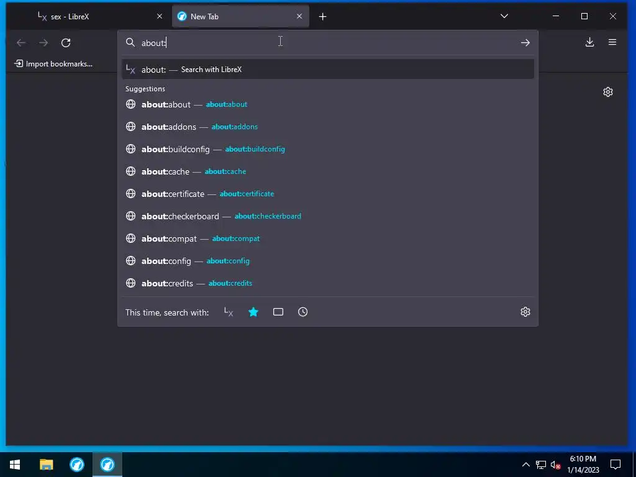Click the address bar text field
Screen dimensions: 636x477
[329, 43]
